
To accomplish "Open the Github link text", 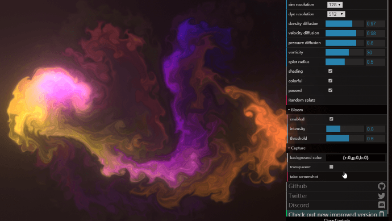I will (x=298, y=186).
